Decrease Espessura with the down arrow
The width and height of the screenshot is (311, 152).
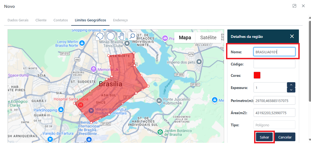click(291, 90)
